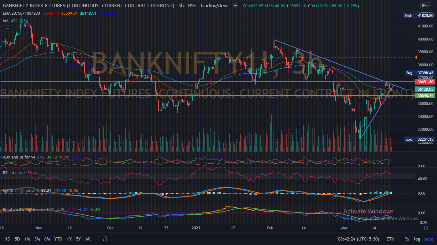Click the Vol indicator legend
The image size is (437, 245).
tap(5, 21)
